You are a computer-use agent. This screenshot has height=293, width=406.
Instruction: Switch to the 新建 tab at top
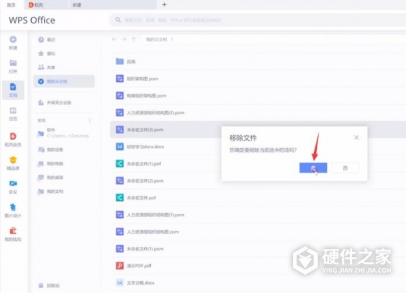tap(112, 5)
